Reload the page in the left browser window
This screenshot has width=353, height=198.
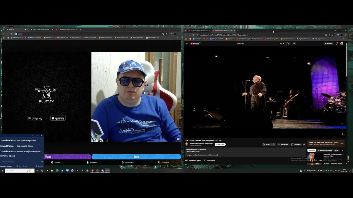coord(11,34)
